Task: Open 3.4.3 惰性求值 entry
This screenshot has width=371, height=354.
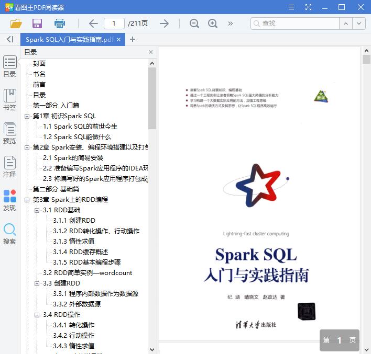Action: pos(73,346)
